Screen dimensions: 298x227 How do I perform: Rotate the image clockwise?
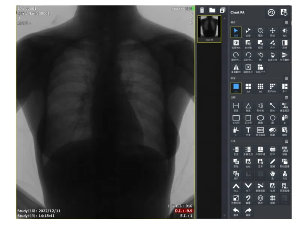click(x=236, y=56)
